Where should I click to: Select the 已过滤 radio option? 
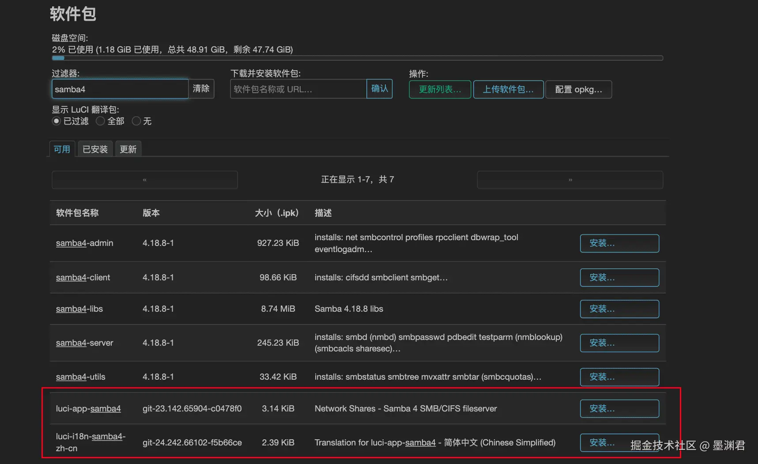click(x=56, y=121)
